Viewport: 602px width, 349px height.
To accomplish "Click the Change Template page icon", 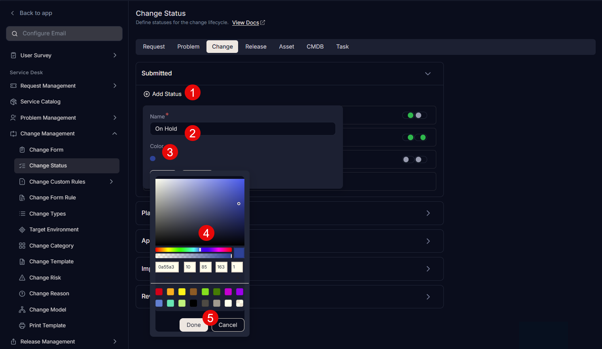I will [x=22, y=262].
